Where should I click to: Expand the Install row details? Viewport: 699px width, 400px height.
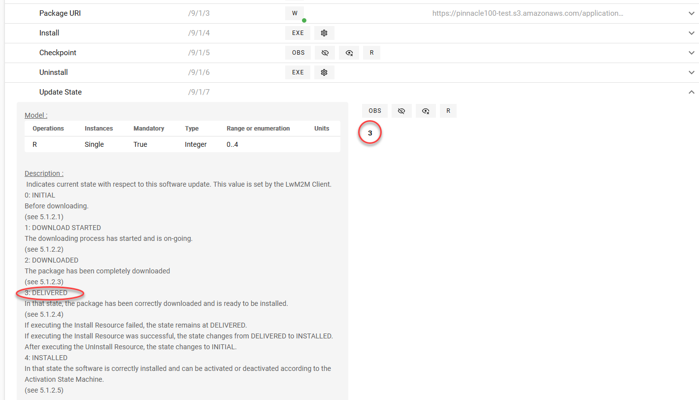tap(691, 33)
